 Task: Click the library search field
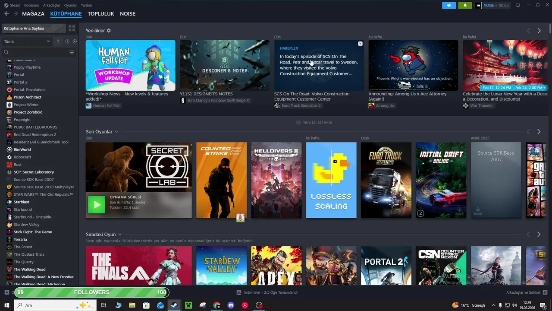pyautogui.click(x=34, y=52)
